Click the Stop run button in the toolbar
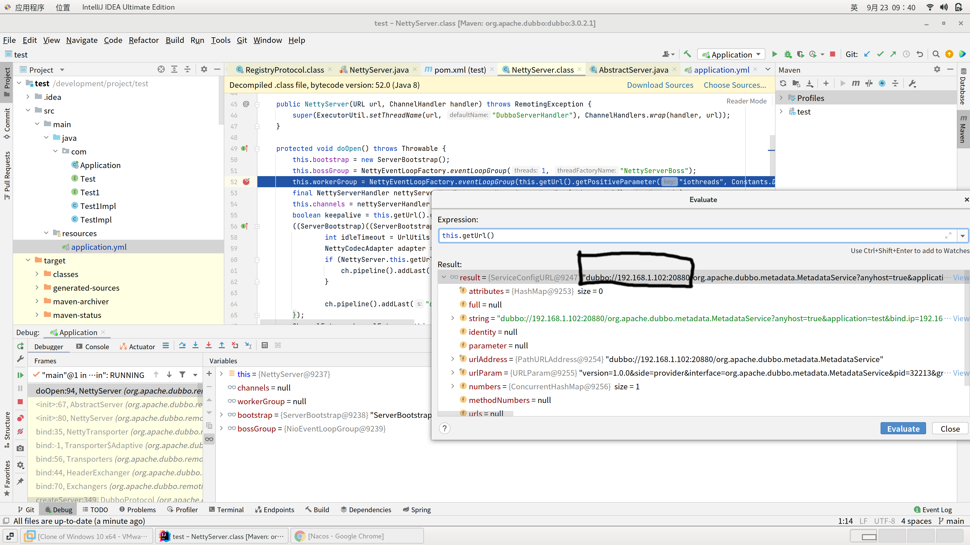This screenshot has width=970, height=545. pos(833,54)
